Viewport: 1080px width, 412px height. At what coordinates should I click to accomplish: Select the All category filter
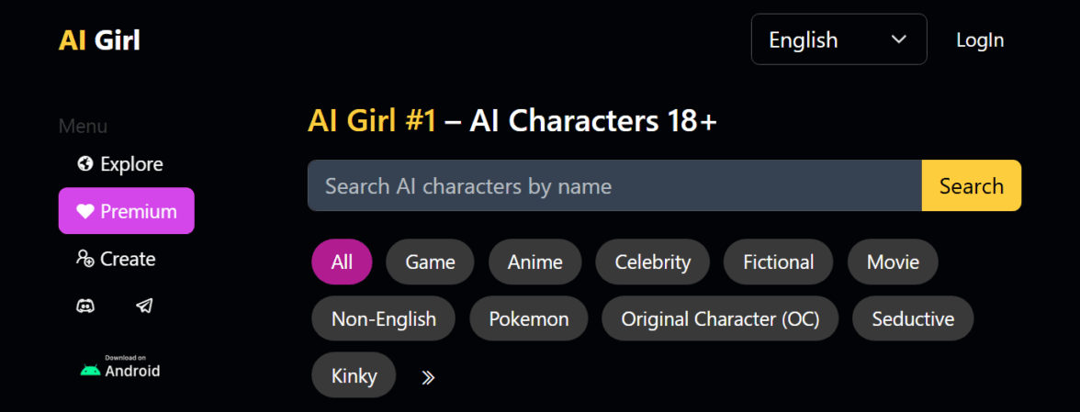click(342, 262)
